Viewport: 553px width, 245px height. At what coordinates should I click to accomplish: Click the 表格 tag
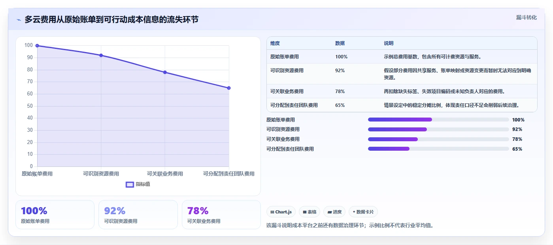point(310,212)
